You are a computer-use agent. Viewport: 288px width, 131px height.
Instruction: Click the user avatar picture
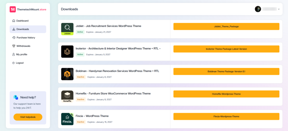pyautogui.click(x=258, y=9)
